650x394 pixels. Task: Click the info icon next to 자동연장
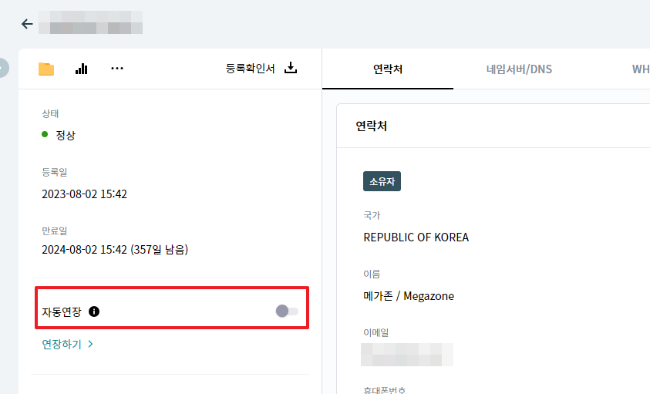coord(94,311)
